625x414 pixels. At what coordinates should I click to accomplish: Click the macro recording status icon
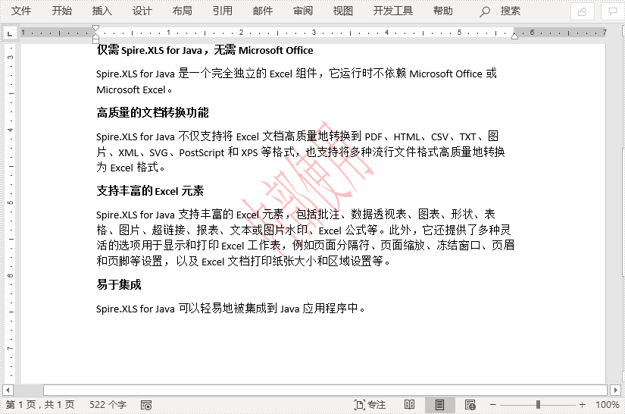pos(146,405)
